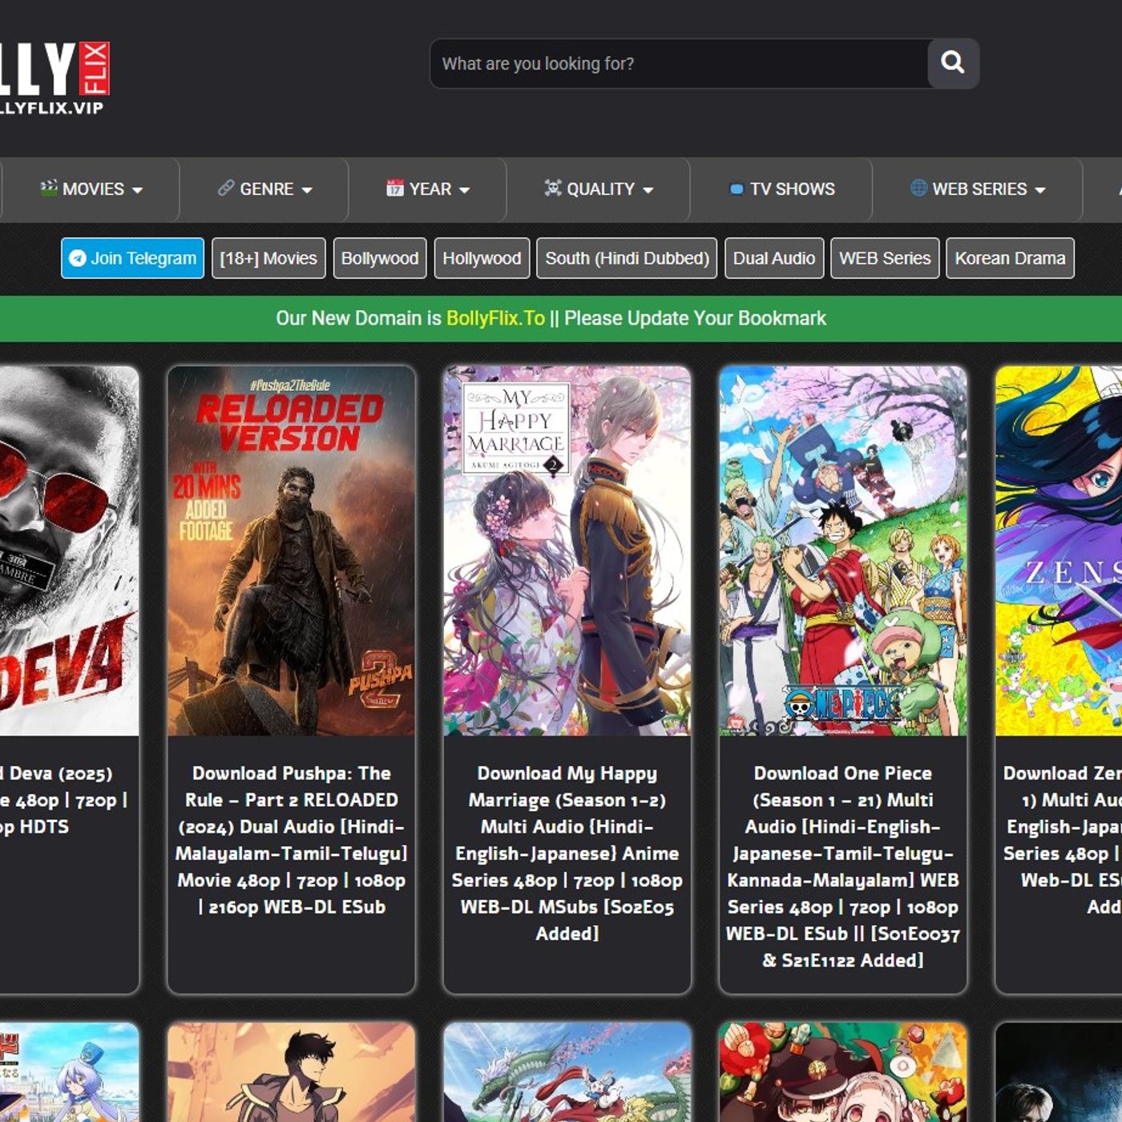Open the WEB Series category button
Screen dimensions: 1122x1122
[x=885, y=258]
